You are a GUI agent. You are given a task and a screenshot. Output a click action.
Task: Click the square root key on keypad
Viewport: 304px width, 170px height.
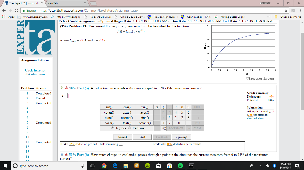coord(164,128)
